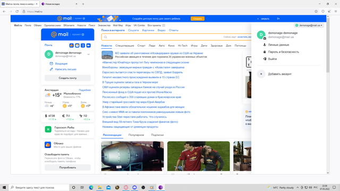This screenshot has height=191, width=340.
Task: Click the pencil icon beside Написать письмо
Action: [51, 70]
